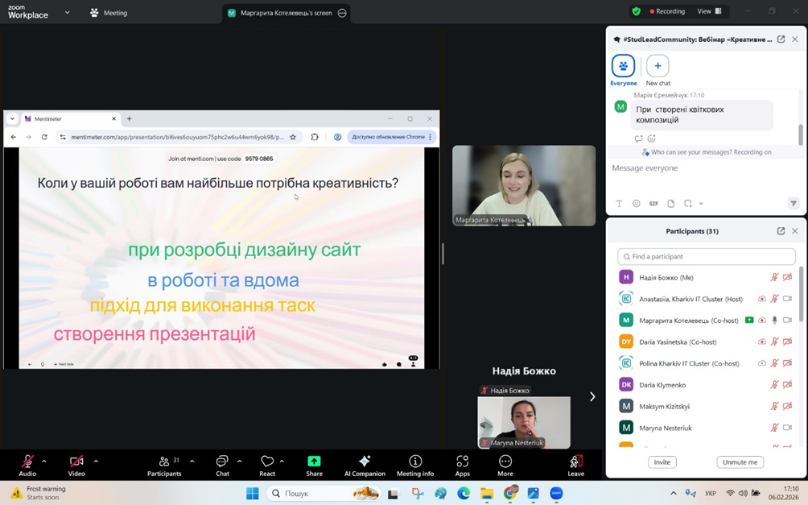Viewport: 808px width, 505px height.
Task: Click the encryption shield icon
Action: tap(637, 12)
